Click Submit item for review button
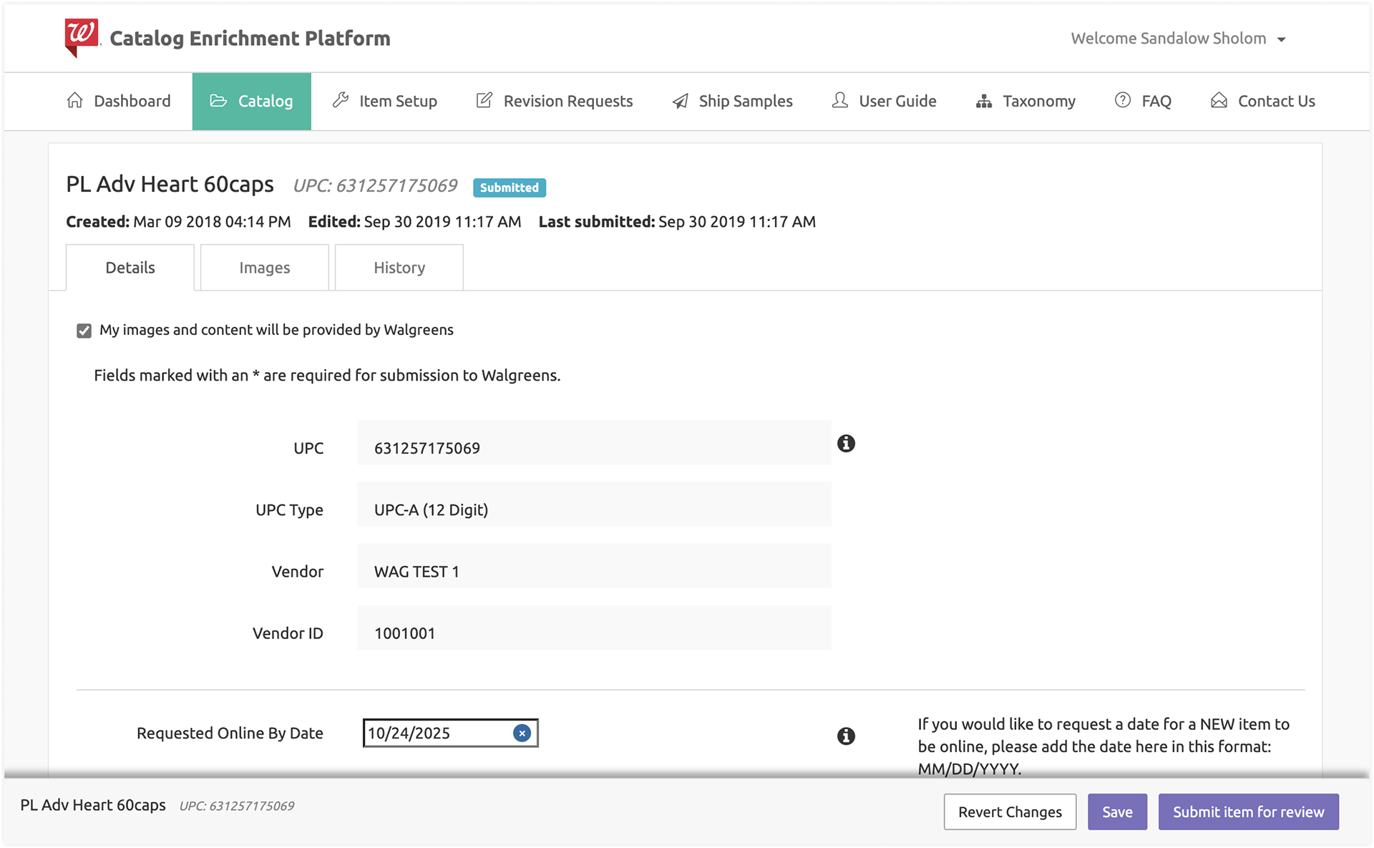This screenshot has height=848, width=1374. tap(1248, 812)
